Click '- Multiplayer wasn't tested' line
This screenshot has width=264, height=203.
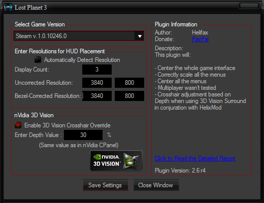pyautogui.click(x=185, y=88)
